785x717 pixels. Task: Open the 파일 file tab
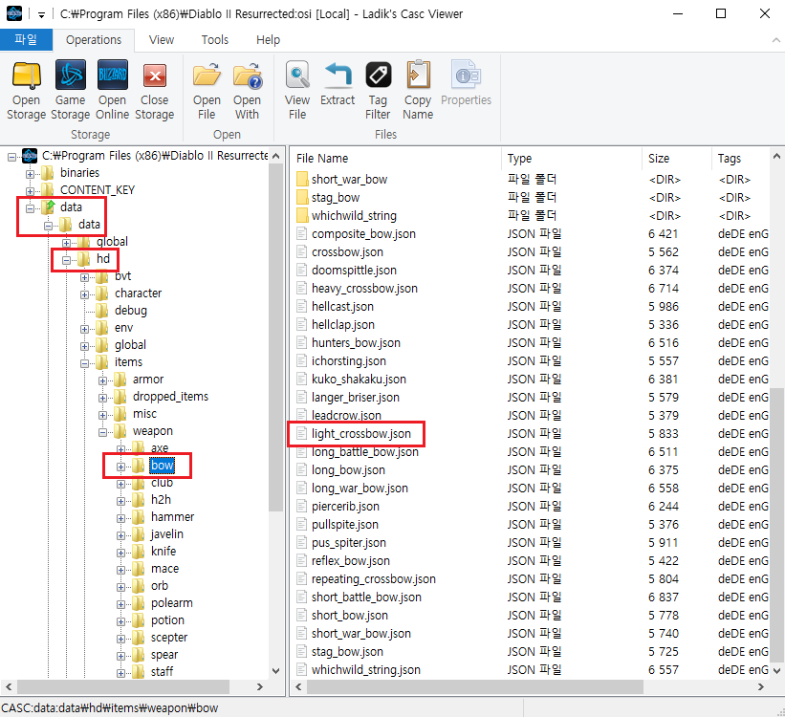coord(26,39)
